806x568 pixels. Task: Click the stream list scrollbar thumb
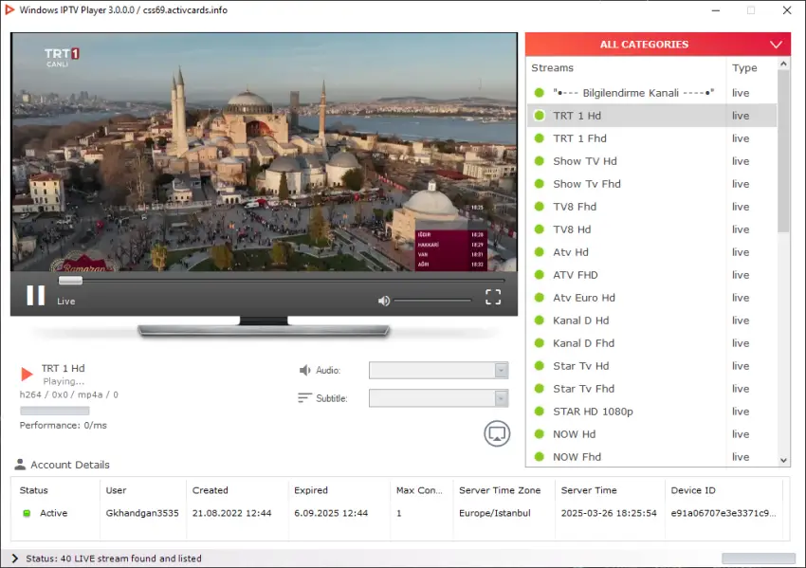783,151
